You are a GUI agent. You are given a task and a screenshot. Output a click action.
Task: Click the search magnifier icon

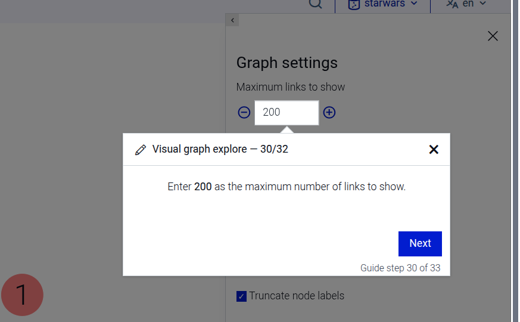[315, 4]
